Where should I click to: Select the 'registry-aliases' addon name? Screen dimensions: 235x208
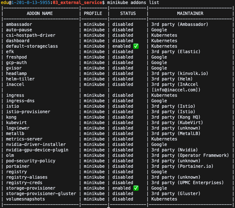click(27, 177)
